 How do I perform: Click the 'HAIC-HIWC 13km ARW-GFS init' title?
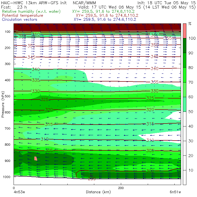pyautogui.click(x=34, y=3)
